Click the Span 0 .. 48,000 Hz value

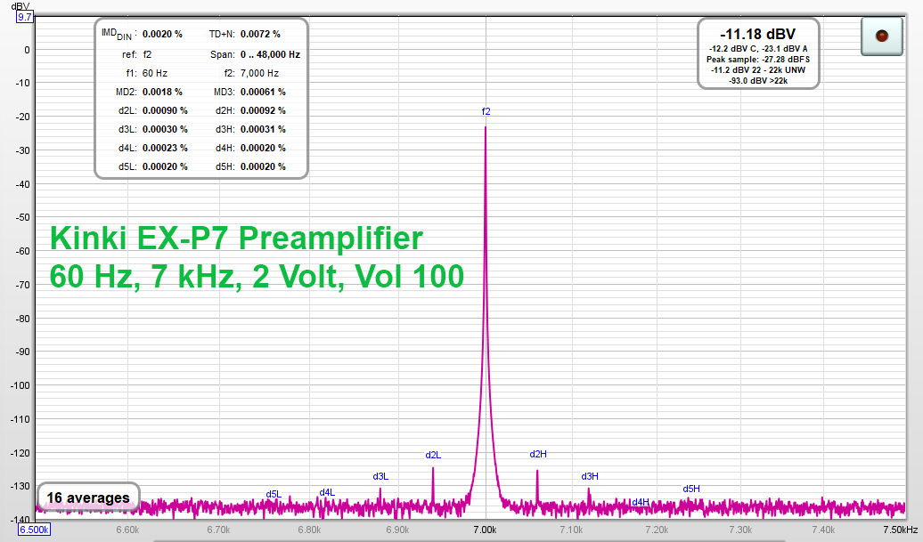pos(270,54)
